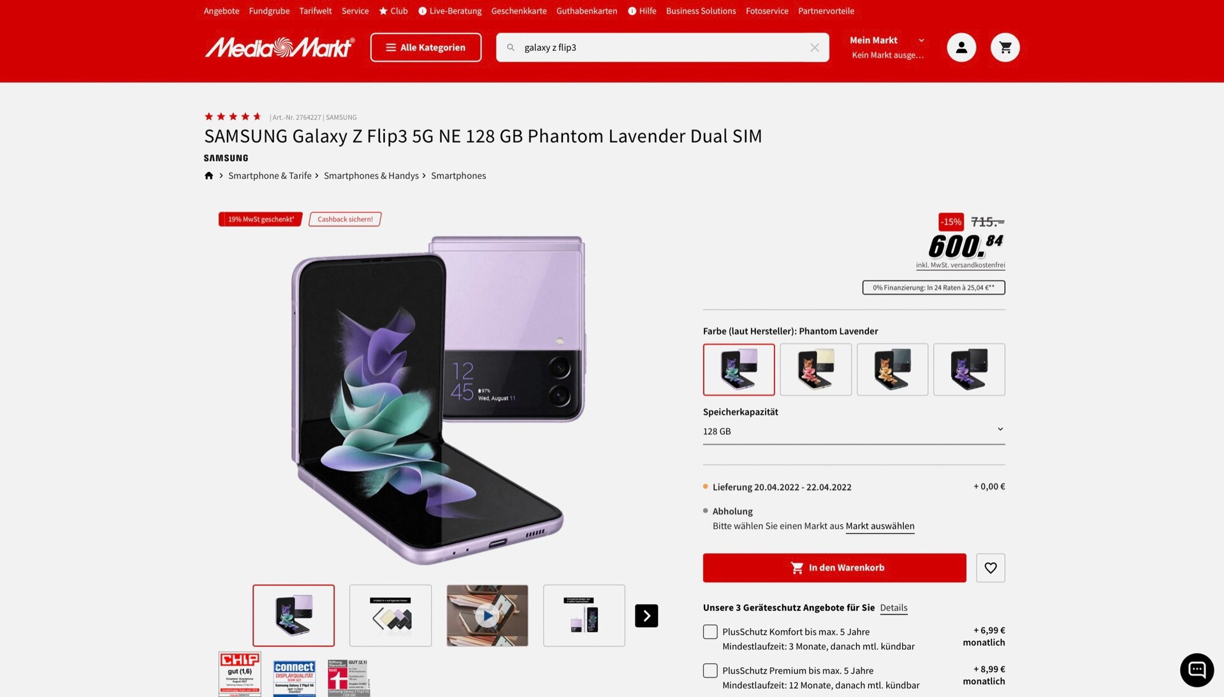Viewport: 1224px width, 697px height.
Task: Open the live chat bubble icon
Action: pos(1197,670)
